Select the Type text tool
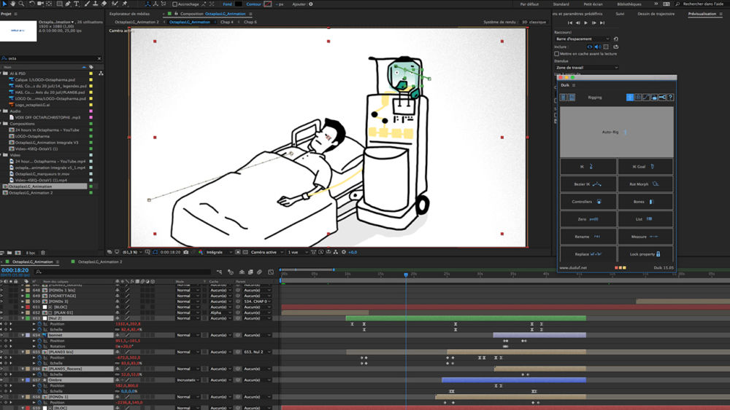730x410 pixels. (77, 4)
